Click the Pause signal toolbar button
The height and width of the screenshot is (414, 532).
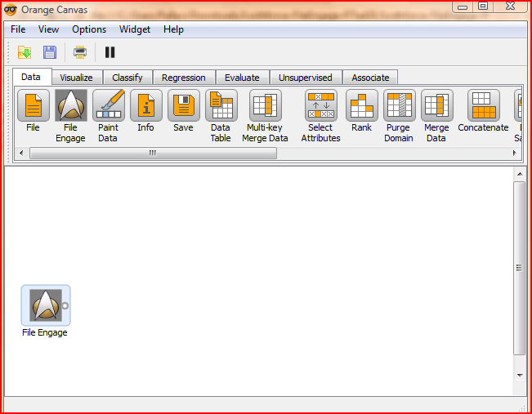click(x=110, y=52)
